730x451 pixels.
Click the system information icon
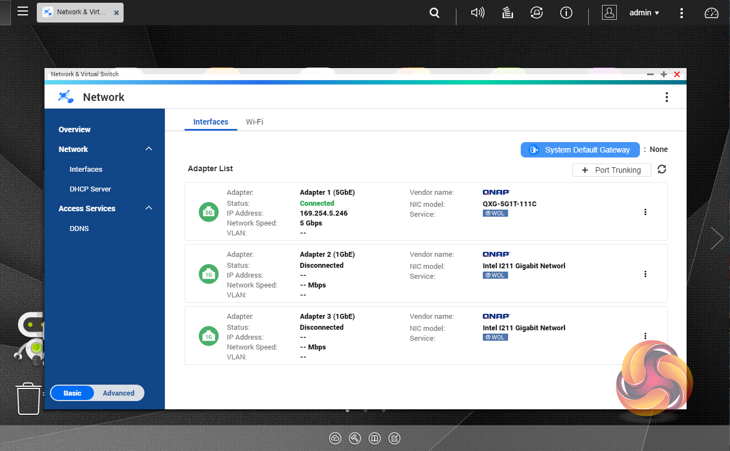tap(566, 13)
